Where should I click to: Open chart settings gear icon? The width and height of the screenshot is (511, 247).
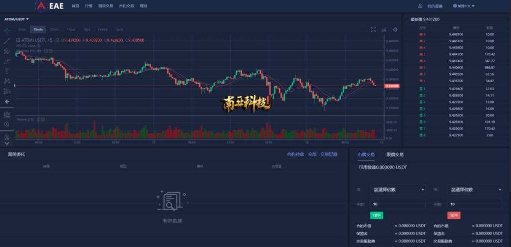tap(395, 29)
